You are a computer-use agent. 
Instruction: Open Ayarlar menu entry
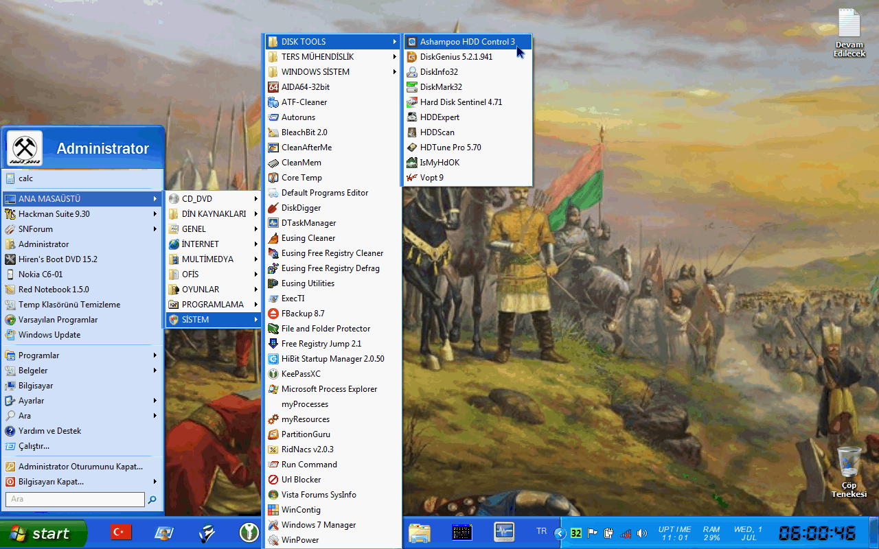coord(82,401)
